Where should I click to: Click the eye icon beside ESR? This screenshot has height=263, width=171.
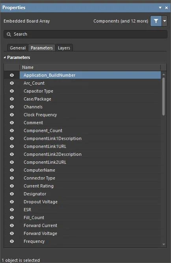[12, 210]
